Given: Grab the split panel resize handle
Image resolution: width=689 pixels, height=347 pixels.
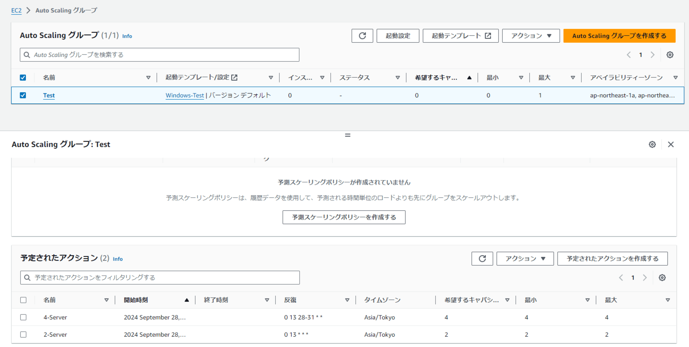Looking at the screenshot, I should coord(348,135).
